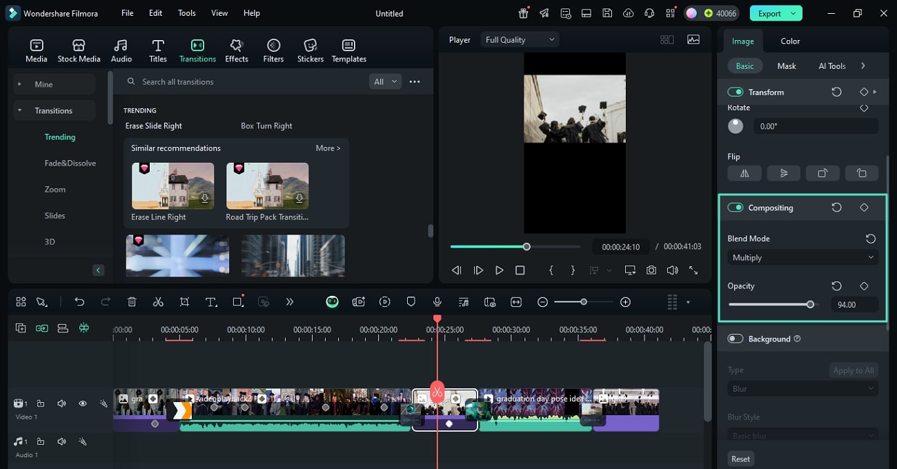Enable the Background toggle
The width and height of the screenshot is (897, 469).
pyautogui.click(x=735, y=339)
